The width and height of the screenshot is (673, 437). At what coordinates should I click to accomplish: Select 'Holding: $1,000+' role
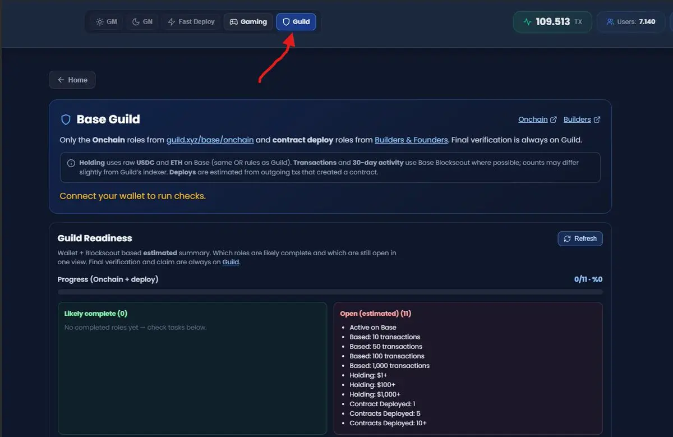click(375, 394)
